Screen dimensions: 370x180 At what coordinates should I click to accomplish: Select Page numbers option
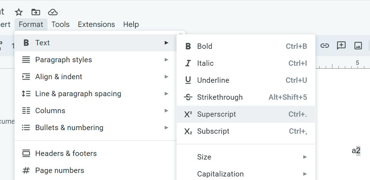(60, 170)
